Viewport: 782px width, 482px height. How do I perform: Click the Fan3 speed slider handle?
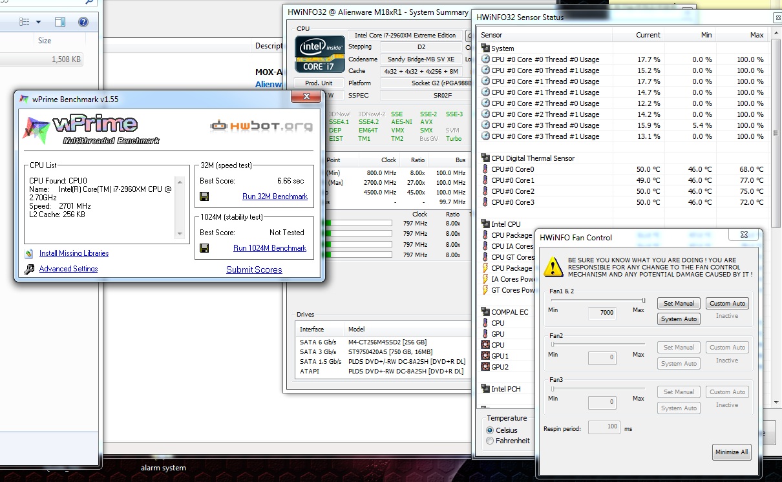pyautogui.click(x=553, y=389)
